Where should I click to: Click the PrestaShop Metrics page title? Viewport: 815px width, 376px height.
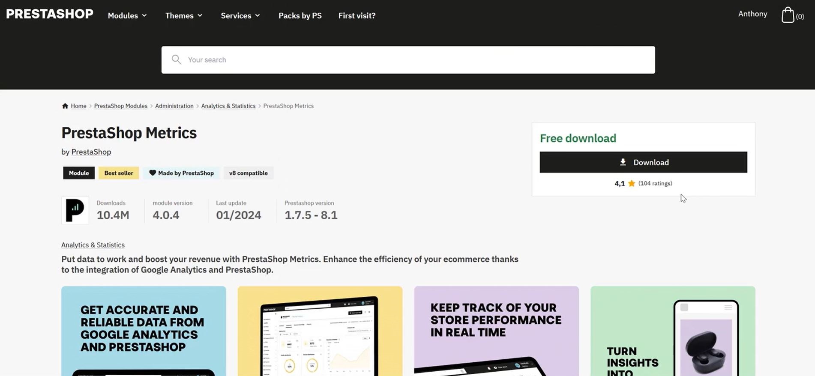point(129,133)
